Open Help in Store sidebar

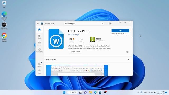[x=39, y=72]
